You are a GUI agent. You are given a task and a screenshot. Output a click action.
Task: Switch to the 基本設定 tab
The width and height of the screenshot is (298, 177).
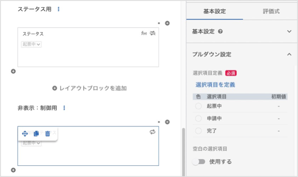point(215,11)
